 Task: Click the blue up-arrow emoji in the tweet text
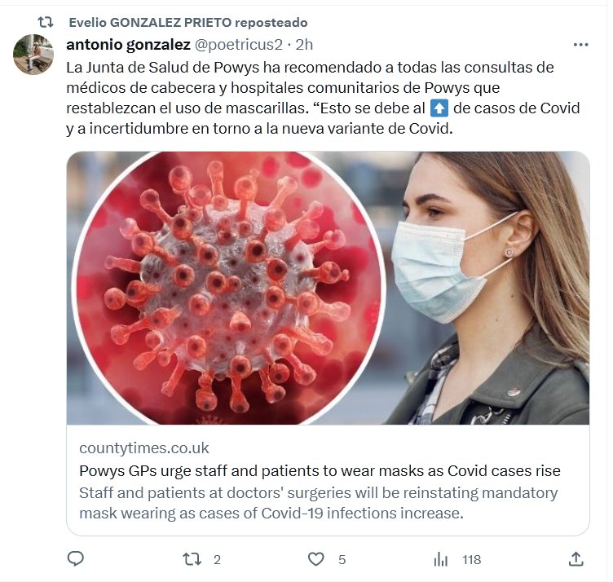click(x=439, y=108)
